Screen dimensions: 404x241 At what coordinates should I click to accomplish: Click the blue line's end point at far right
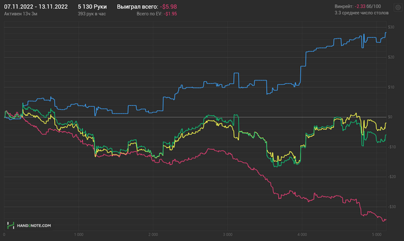(386, 33)
